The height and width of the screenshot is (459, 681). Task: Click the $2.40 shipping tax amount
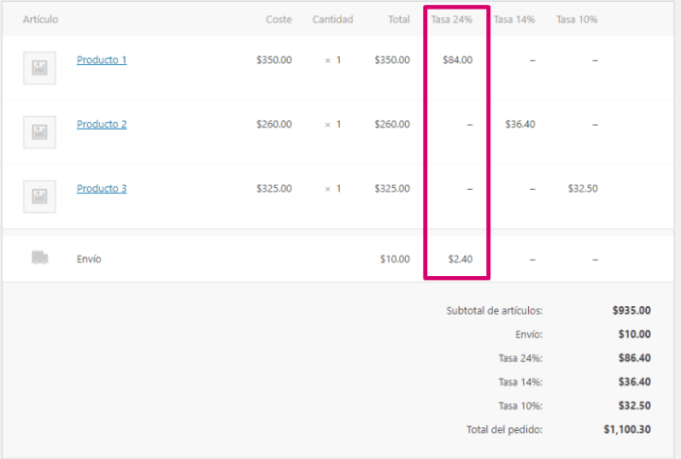tap(460, 260)
